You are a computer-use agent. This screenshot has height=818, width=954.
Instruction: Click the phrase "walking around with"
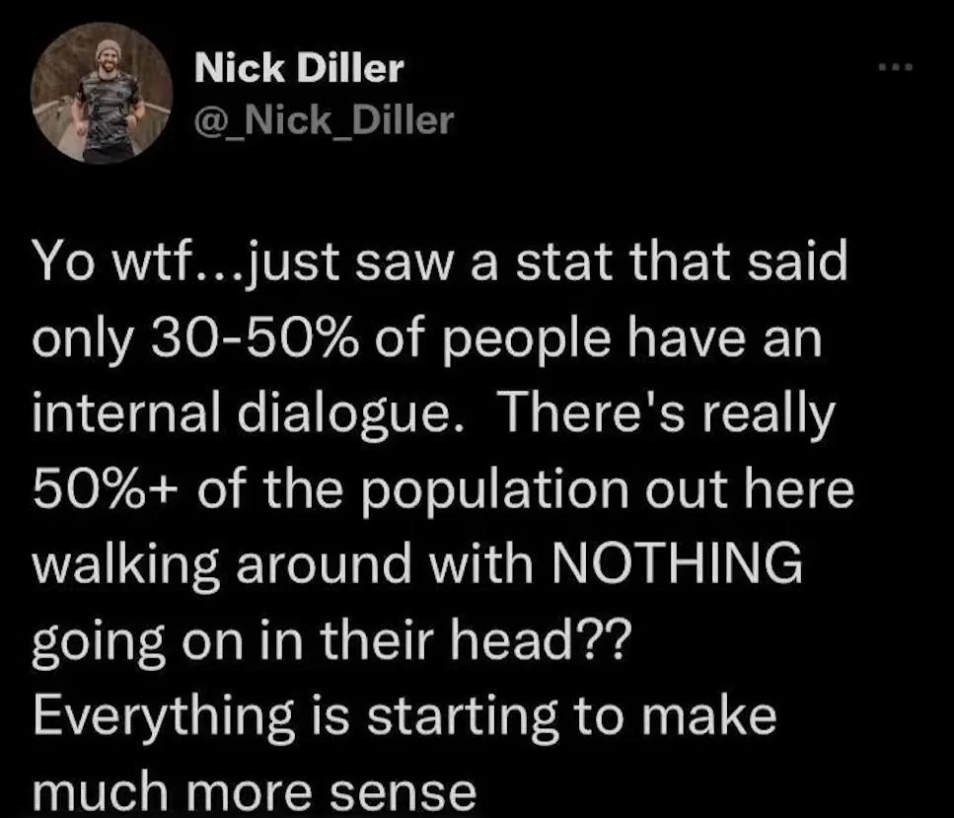pos(282,564)
